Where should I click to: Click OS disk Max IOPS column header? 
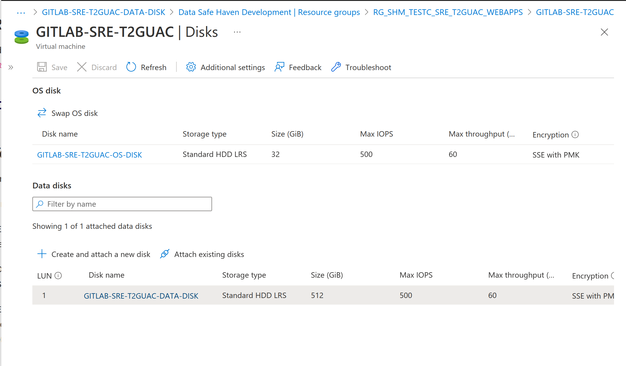[x=376, y=134]
